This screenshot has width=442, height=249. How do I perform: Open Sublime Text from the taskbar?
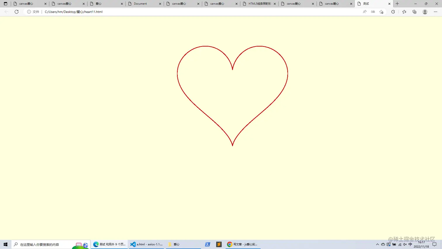tap(219, 244)
